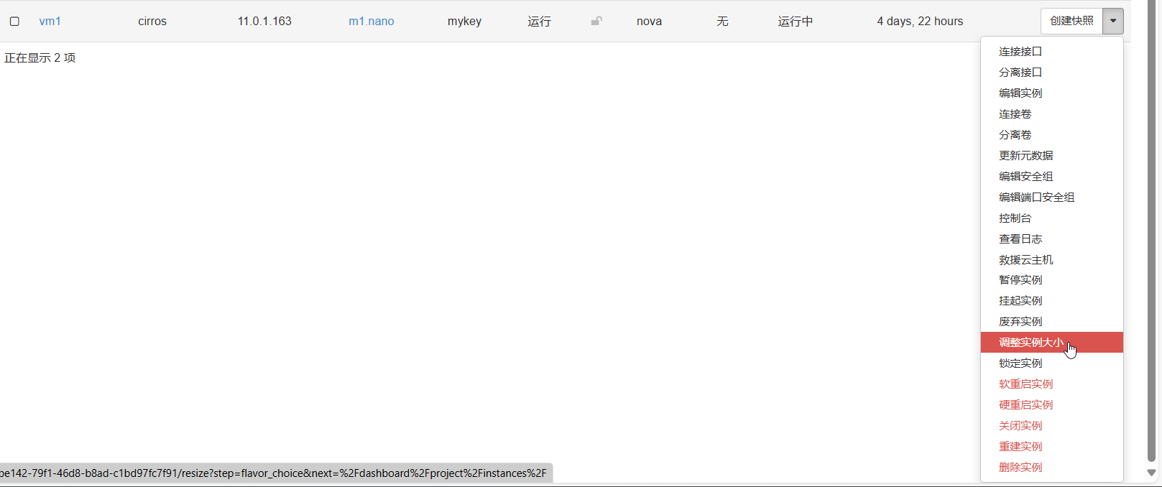Choose 连接卷 in the menu
Image resolution: width=1162 pixels, height=487 pixels.
[x=1051, y=114]
